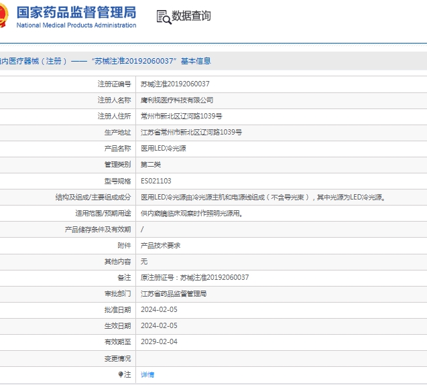
Task: Select the 附件 label
Action: tap(124, 246)
